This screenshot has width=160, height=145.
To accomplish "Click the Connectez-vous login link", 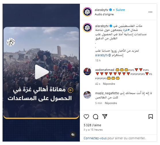I will point(95,138).
